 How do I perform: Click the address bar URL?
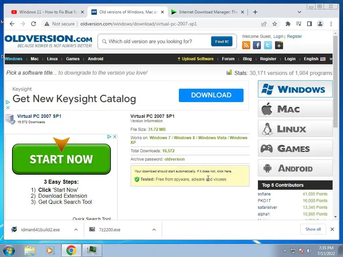tap(138, 24)
